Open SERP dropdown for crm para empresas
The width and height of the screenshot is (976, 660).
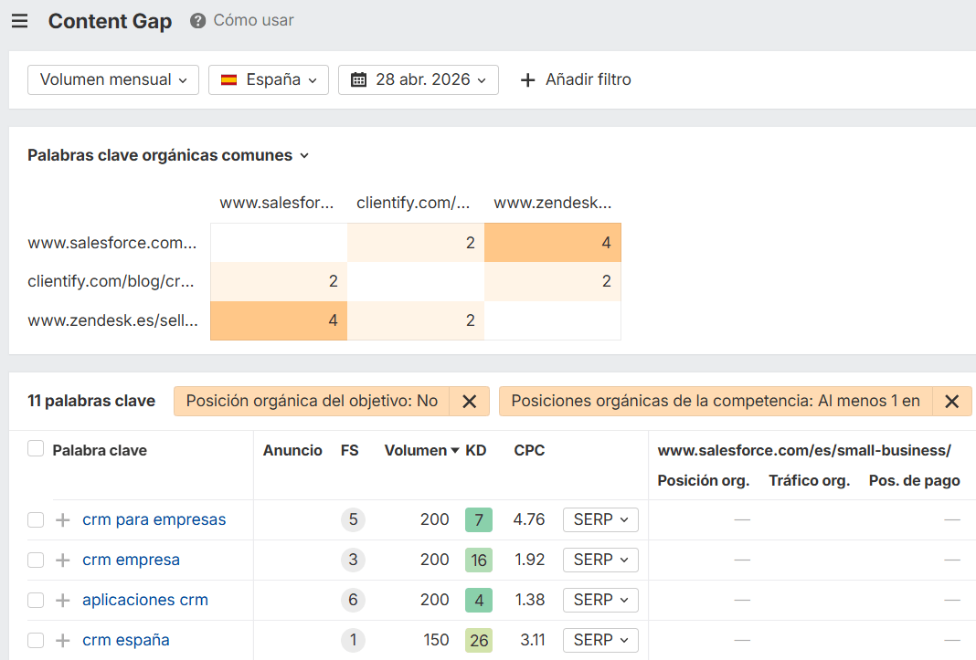coord(600,519)
